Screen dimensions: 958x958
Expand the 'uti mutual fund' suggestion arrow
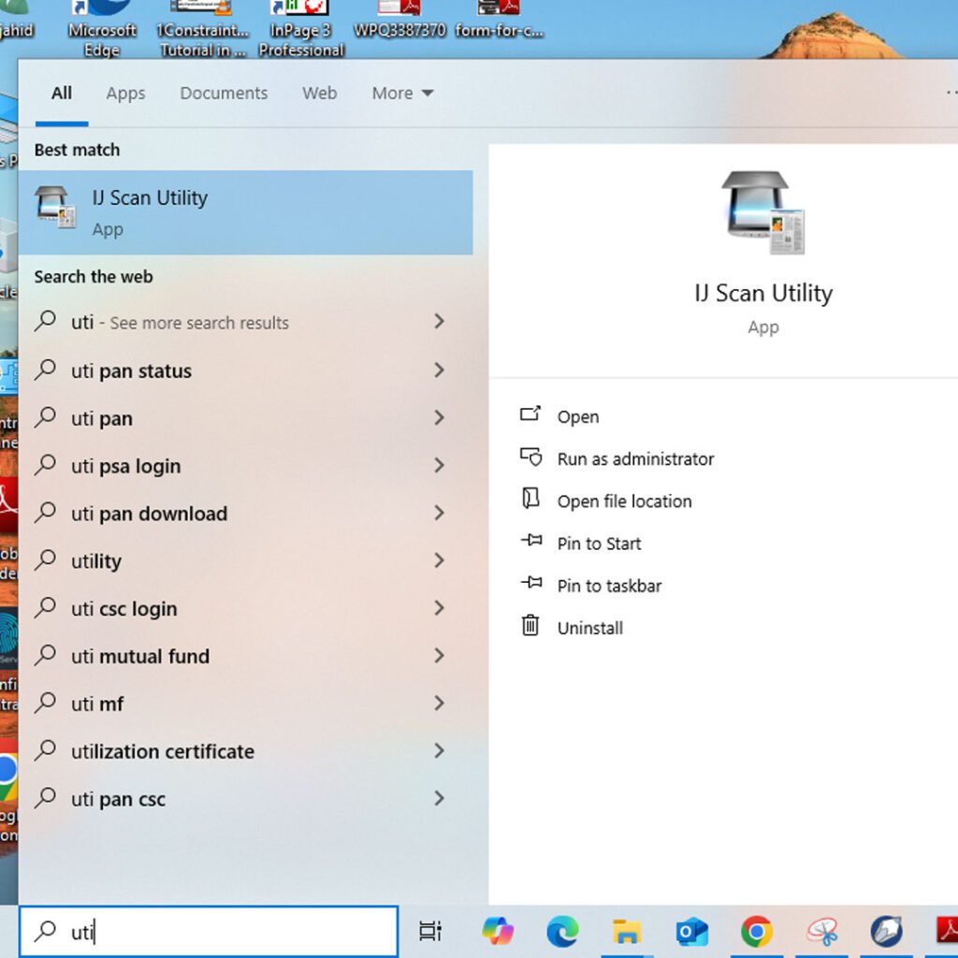coord(439,656)
